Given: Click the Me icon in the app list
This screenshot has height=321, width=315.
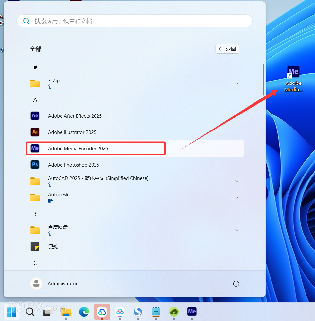Looking at the screenshot, I should pyautogui.click(x=35, y=148).
